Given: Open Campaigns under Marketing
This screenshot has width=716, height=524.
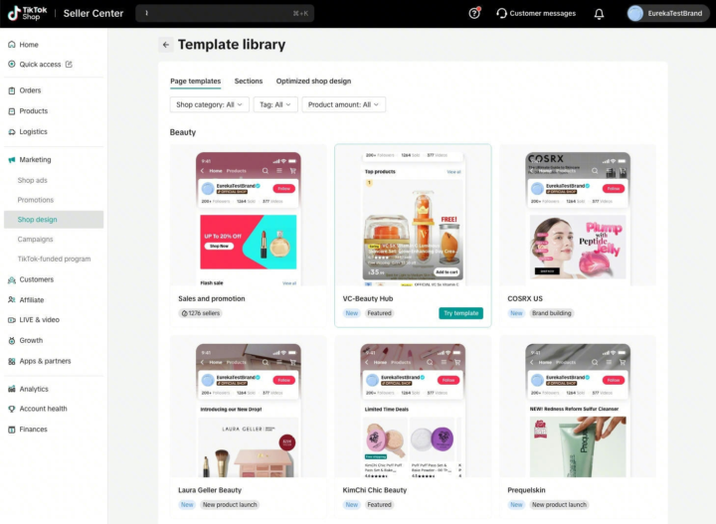Looking at the screenshot, I should tap(35, 240).
